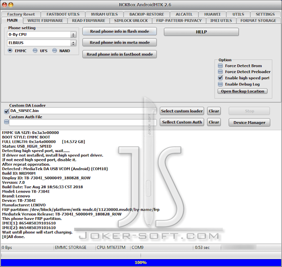282x267 pixels.
Task: Click COM9 in status bar
Action: (137, 248)
